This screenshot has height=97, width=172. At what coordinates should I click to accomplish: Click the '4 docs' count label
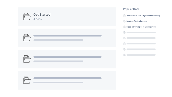coord(38,19)
